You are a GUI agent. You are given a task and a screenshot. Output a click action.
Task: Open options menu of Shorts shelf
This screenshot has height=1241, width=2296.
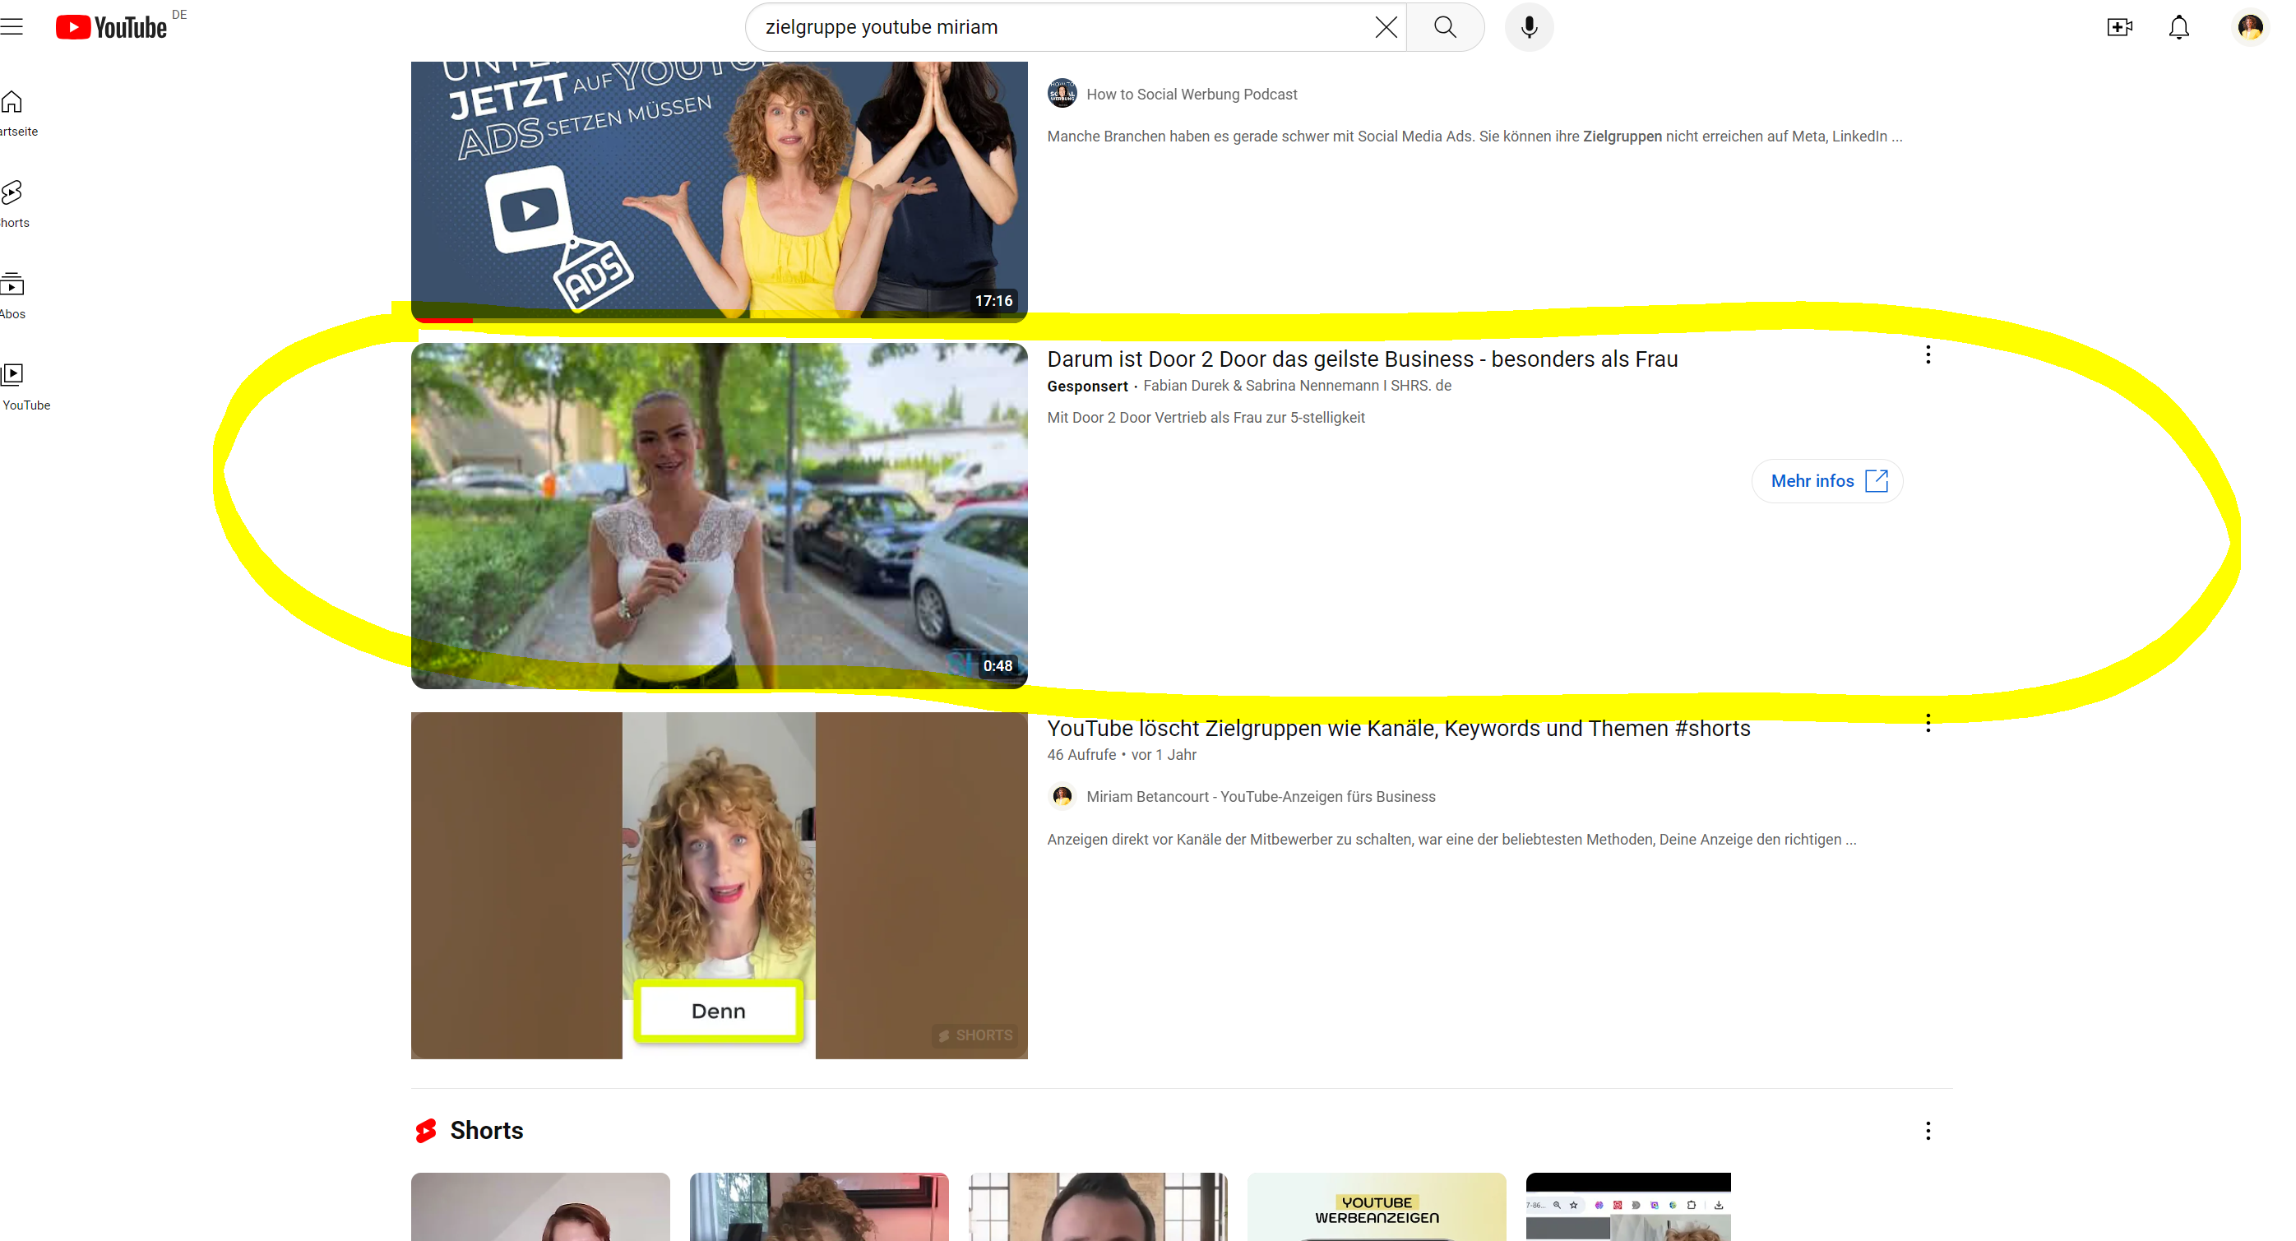pyautogui.click(x=1927, y=1132)
